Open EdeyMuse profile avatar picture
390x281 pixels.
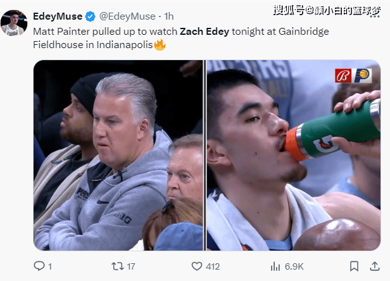tap(14, 23)
